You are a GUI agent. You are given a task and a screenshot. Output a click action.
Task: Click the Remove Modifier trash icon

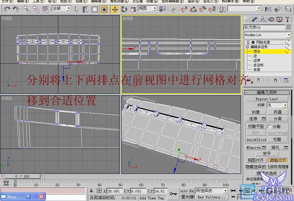275,80
